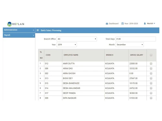Click the SL NO column header
This screenshot has width=162, height=121.
(41, 55)
